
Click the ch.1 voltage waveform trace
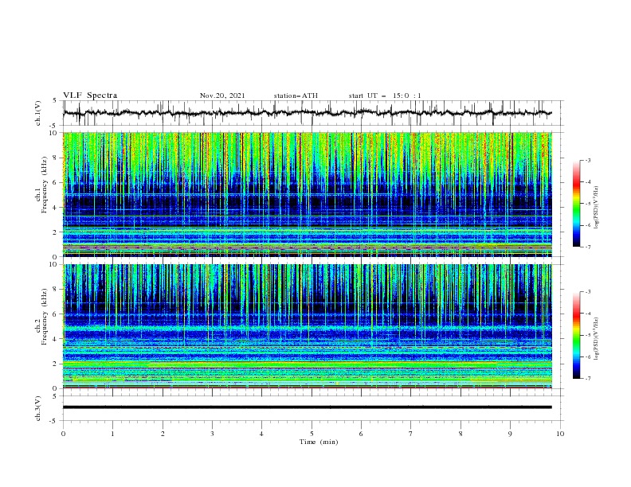pos(307,113)
